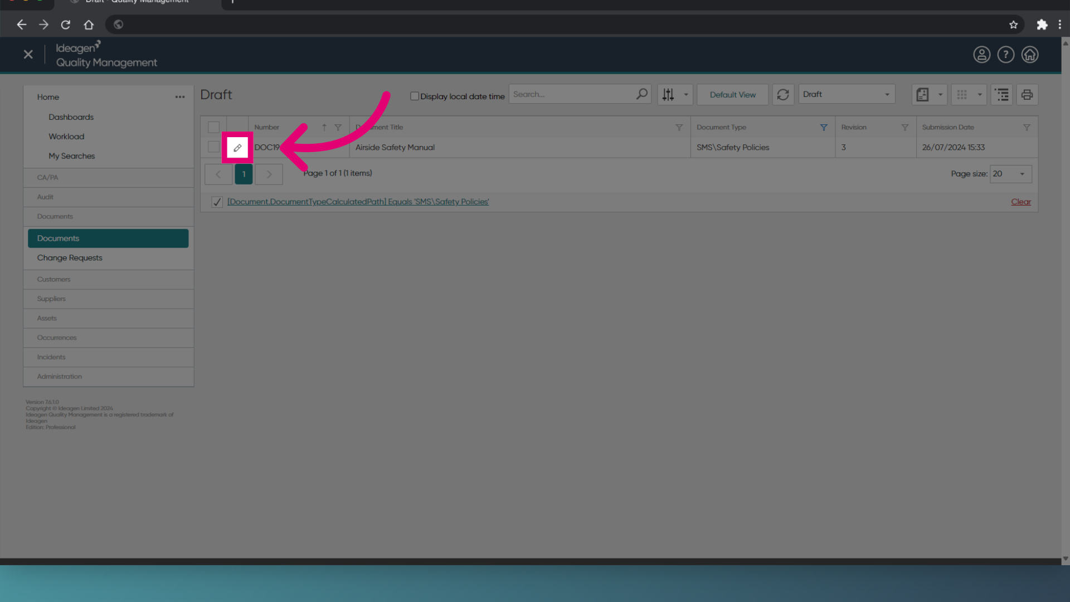This screenshot has height=602, width=1070.
Task: Open the DocumentTypeCalculatedPath filter expression link
Action: pyautogui.click(x=358, y=202)
